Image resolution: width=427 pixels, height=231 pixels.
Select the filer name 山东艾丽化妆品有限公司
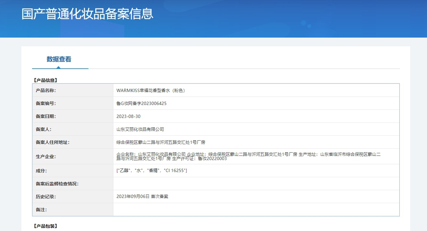pos(140,129)
